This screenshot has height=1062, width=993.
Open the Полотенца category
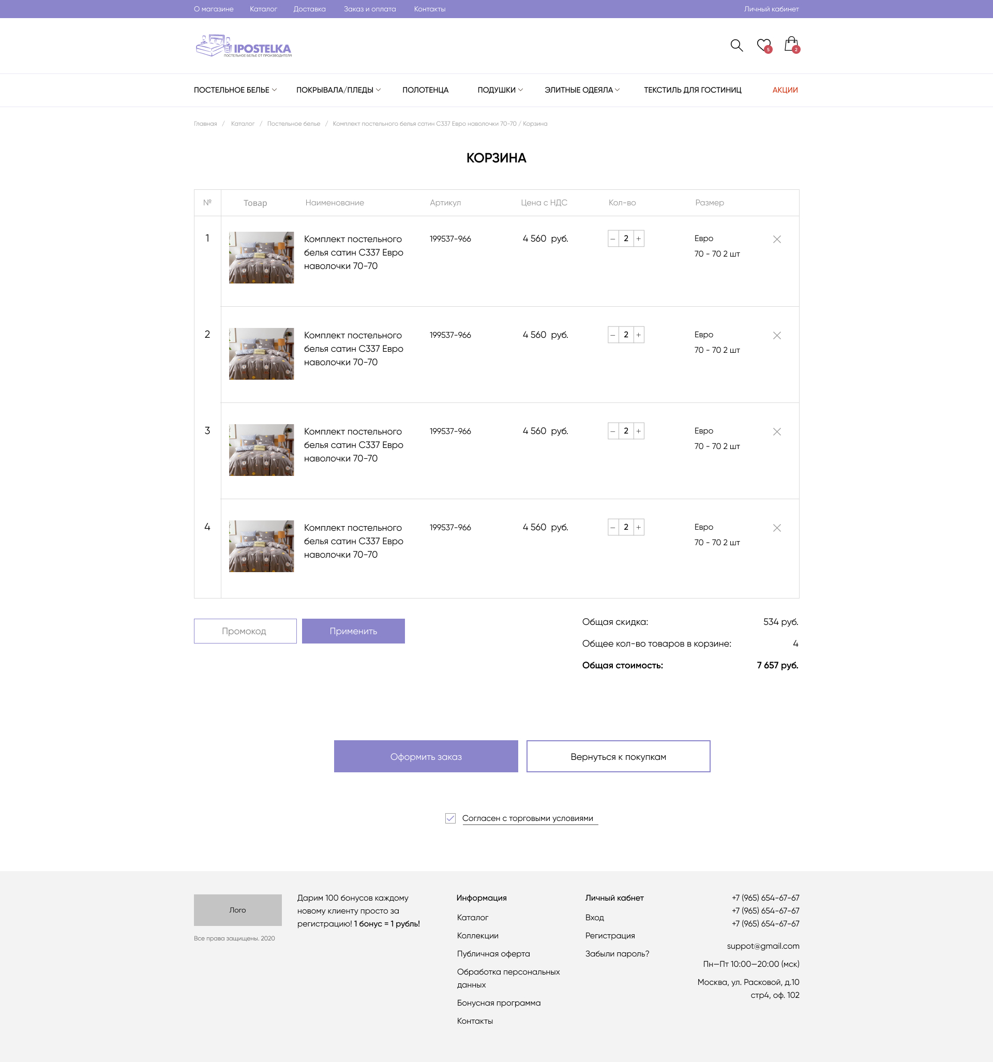click(x=425, y=89)
